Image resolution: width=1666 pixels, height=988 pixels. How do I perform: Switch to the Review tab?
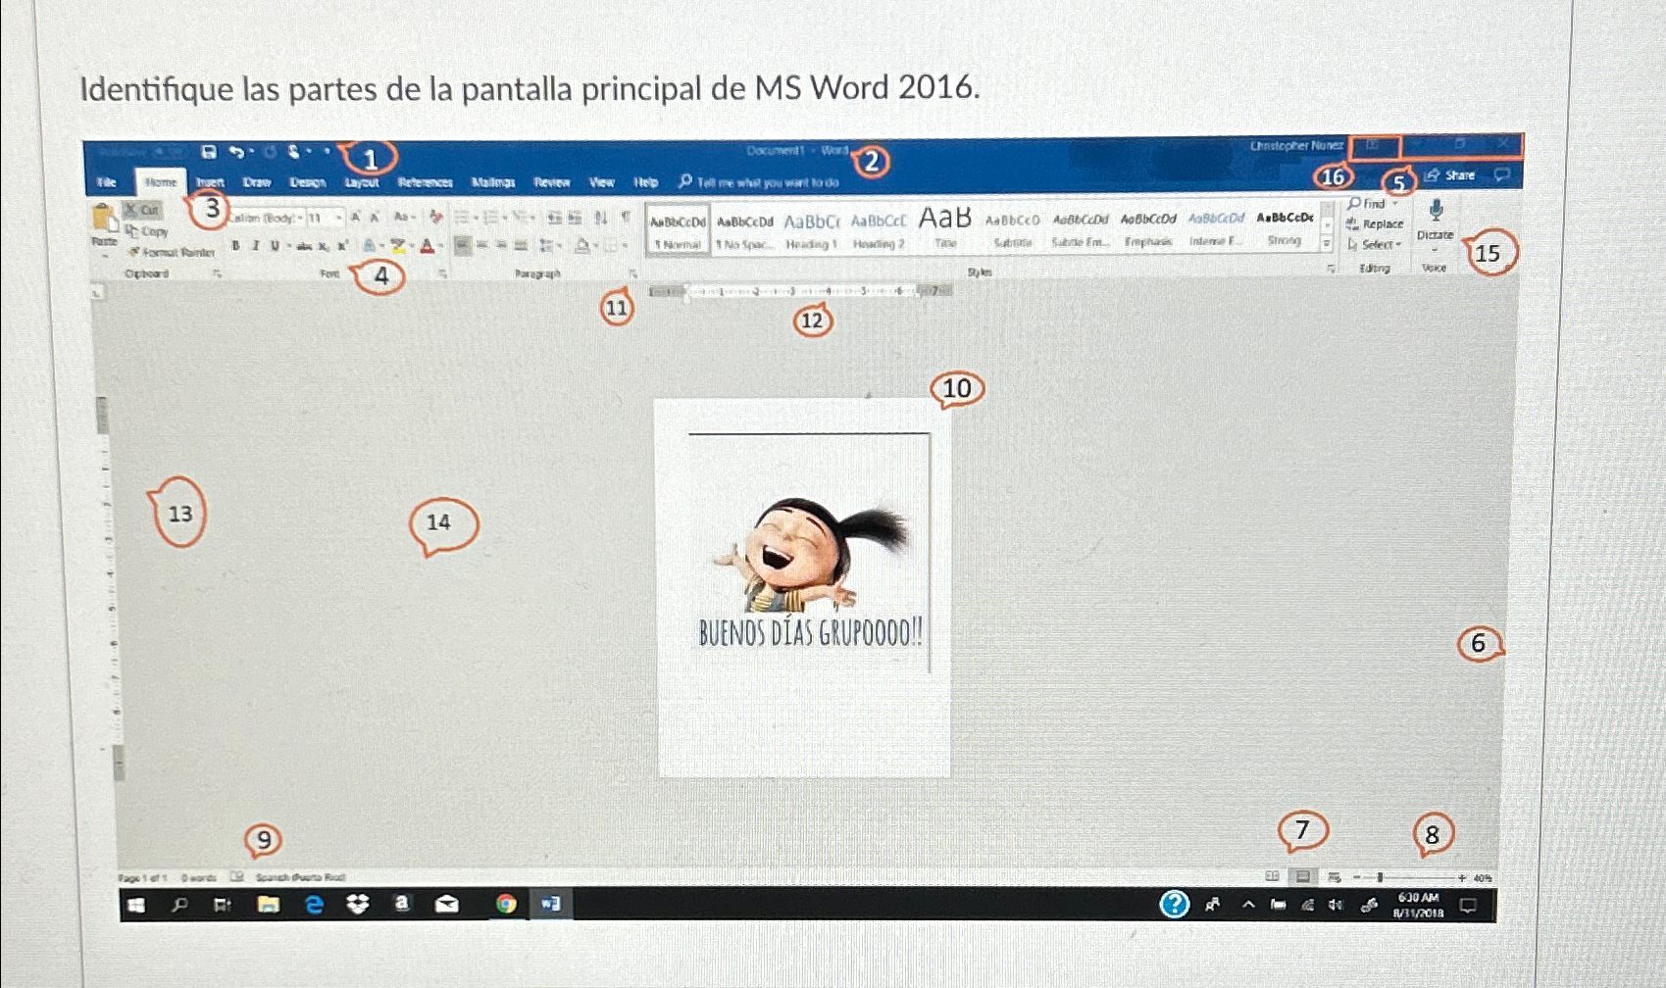pos(552,182)
